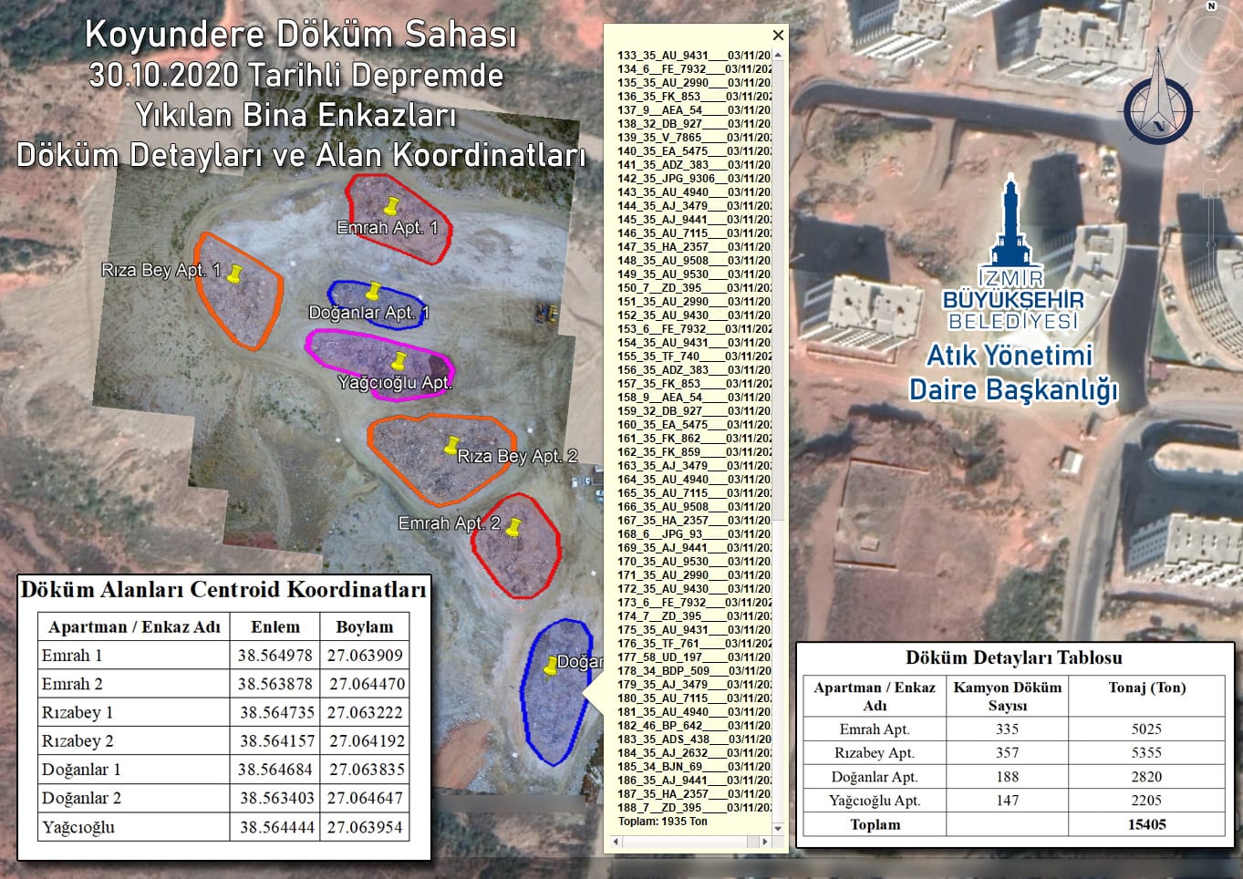
Task: Click the Rıza Bey Apt. 2 label
Action: (517, 456)
